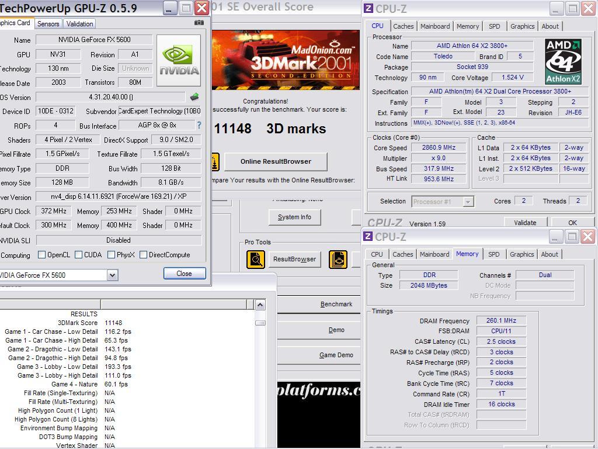Open the Graphics Card tab in GPU-Z
The width and height of the screenshot is (598, 449).
(15, 23)
